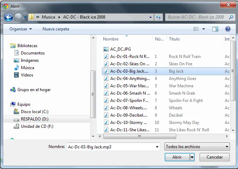
Task: Open the Nombre filename dropdown arrow
Action: coord(157,147)
